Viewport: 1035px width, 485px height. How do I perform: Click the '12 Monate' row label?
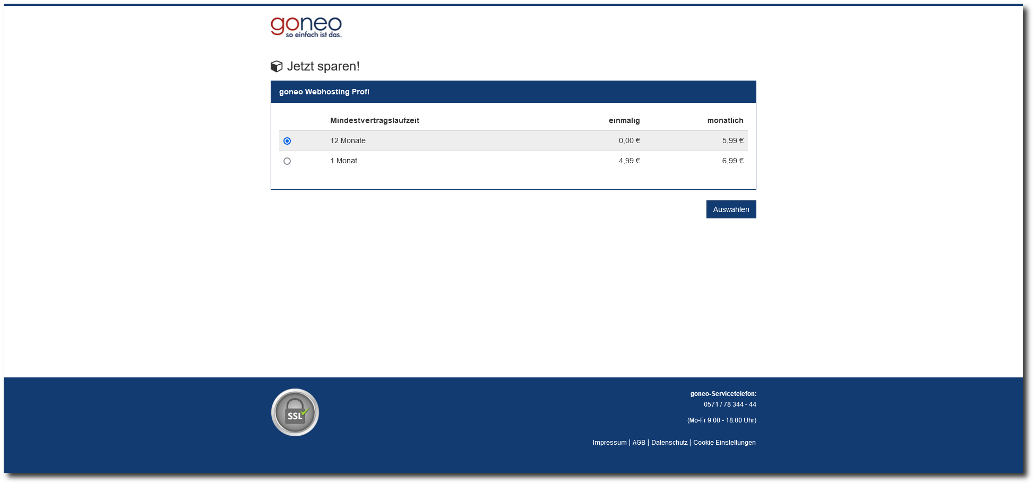(x=348, y=140)
